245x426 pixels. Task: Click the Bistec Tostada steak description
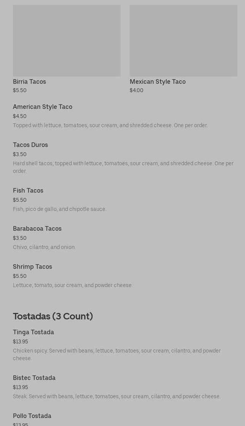pos(116,397)
